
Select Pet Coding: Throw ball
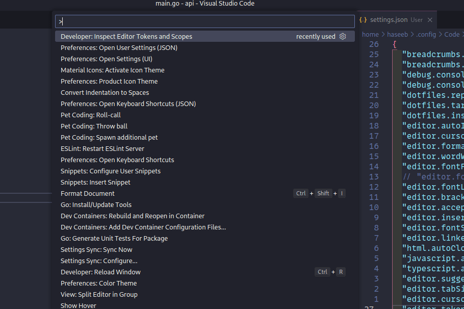pyautogui.click(x=93, y=126)
